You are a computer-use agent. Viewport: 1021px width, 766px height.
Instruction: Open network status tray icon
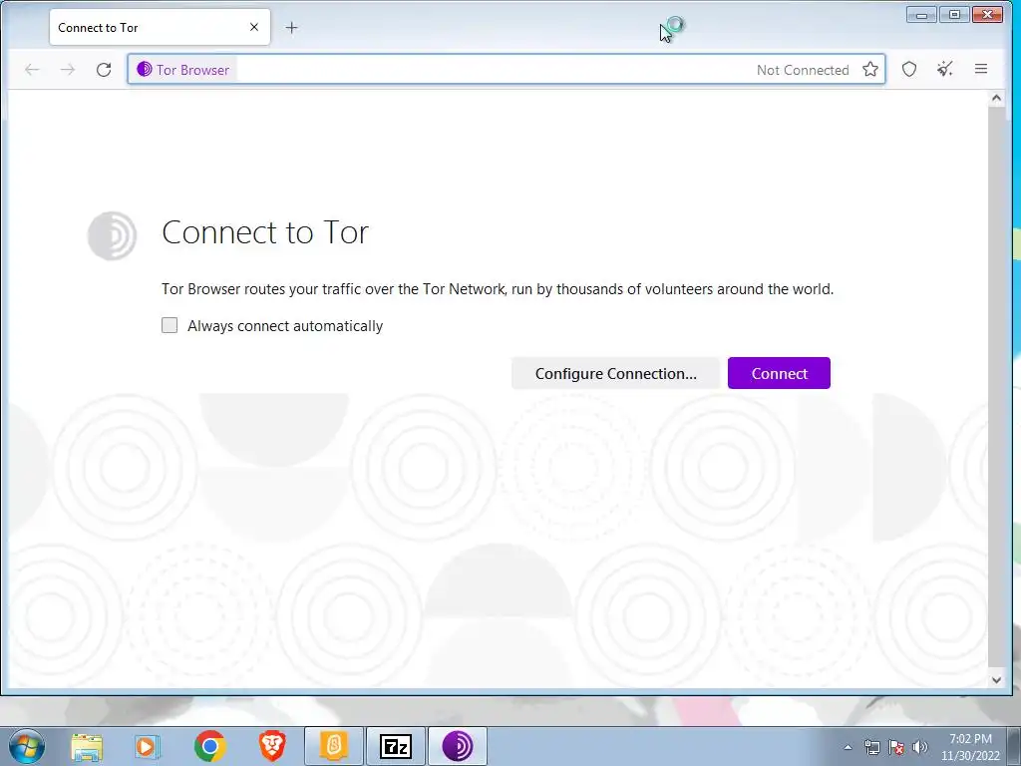[871, 747]
